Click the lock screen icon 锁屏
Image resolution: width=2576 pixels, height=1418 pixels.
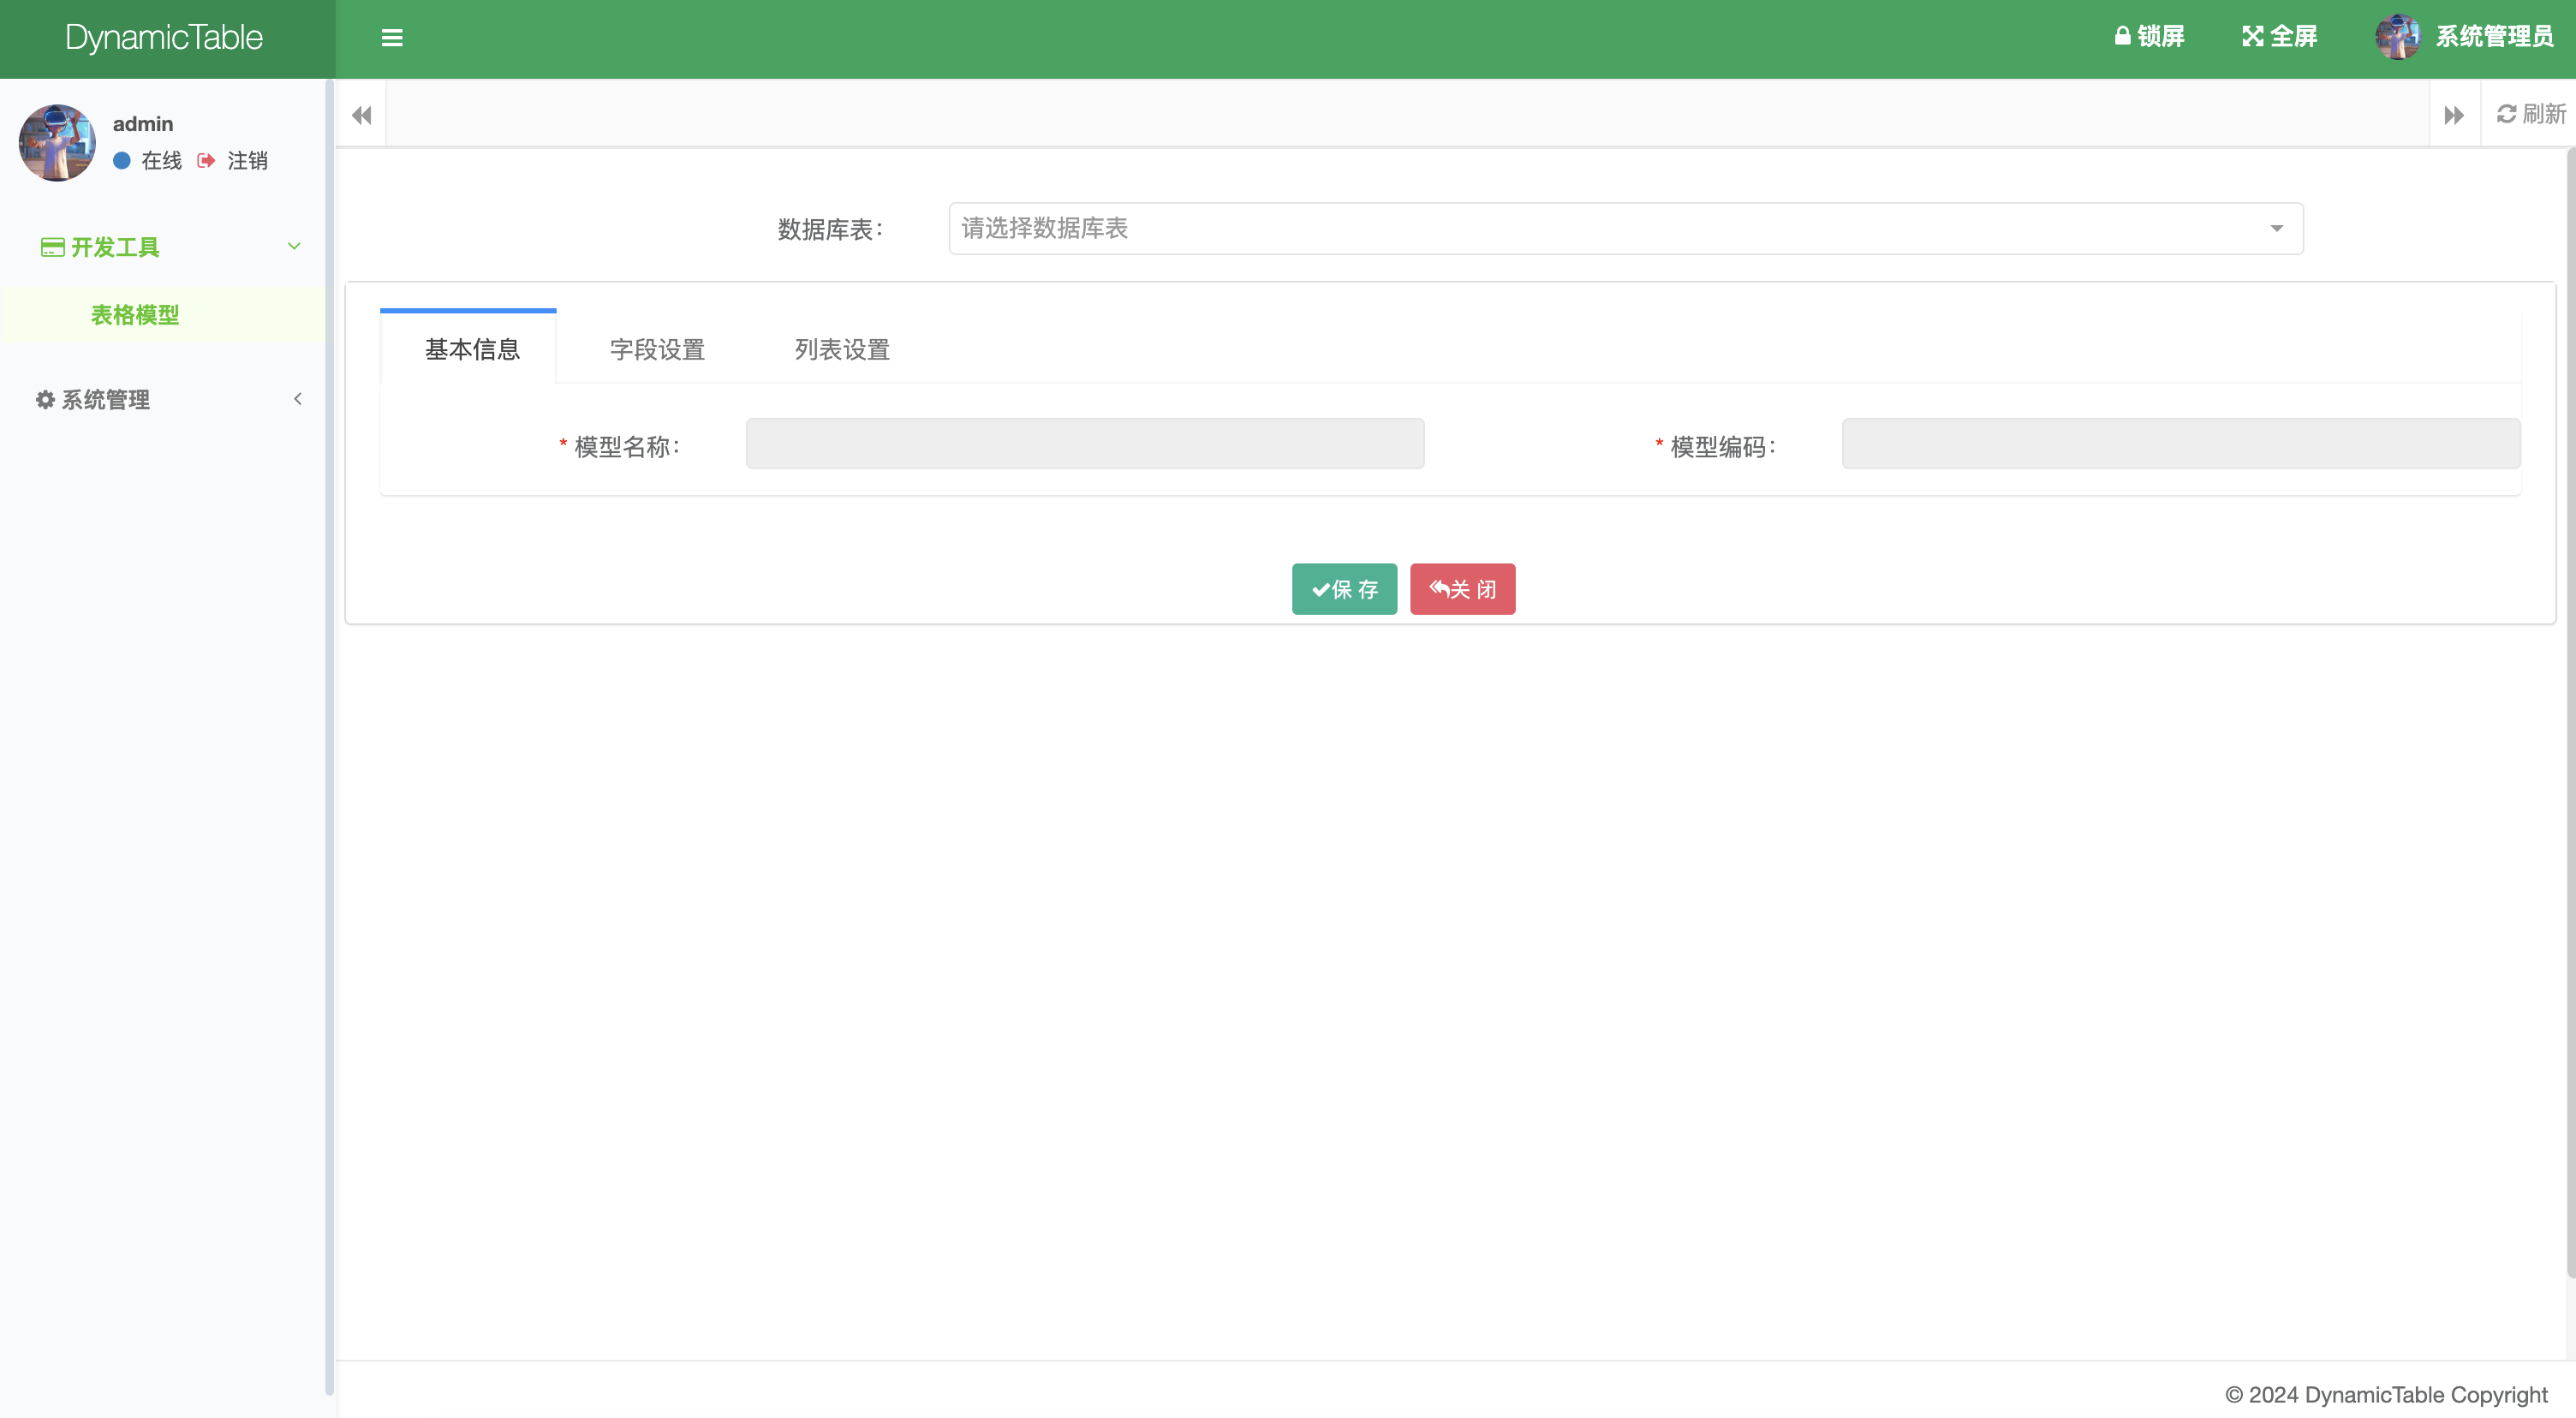(x=2121, y=36)
